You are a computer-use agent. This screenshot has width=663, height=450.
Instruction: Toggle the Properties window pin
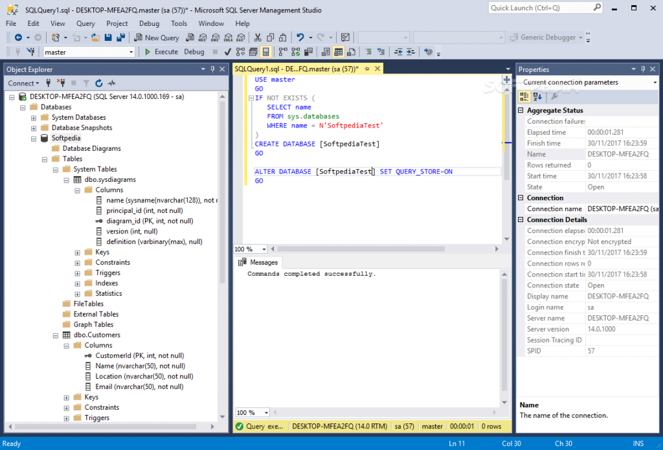tap(643, 69)
